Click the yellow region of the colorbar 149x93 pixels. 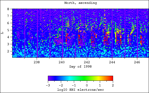coord(99,78)
